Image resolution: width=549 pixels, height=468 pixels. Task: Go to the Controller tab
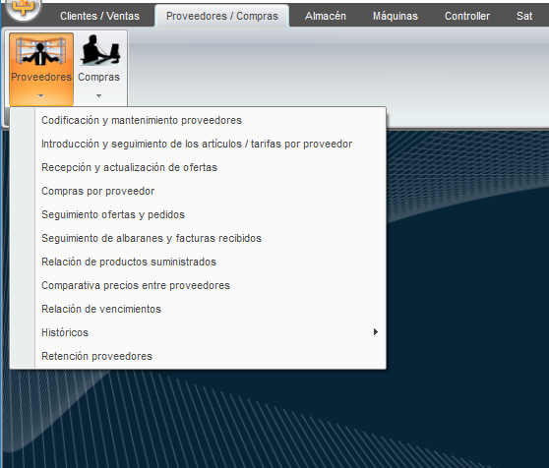(x=467, y=16)
